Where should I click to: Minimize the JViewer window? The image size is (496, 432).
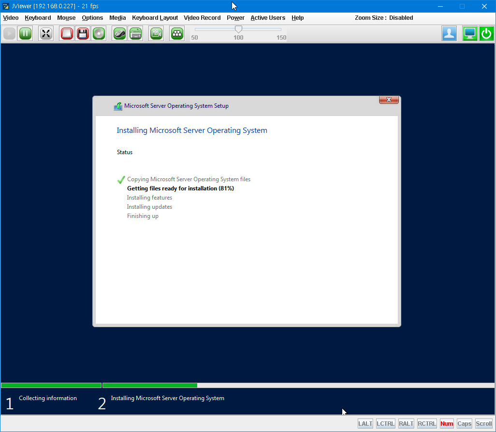pos(440,6)
